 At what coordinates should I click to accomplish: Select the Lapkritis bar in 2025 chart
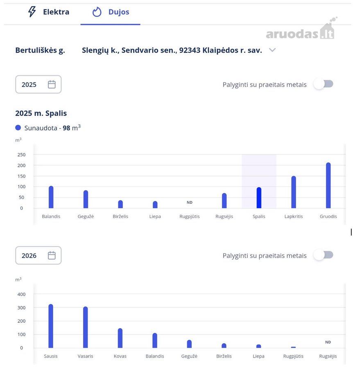tap(294, 192)
